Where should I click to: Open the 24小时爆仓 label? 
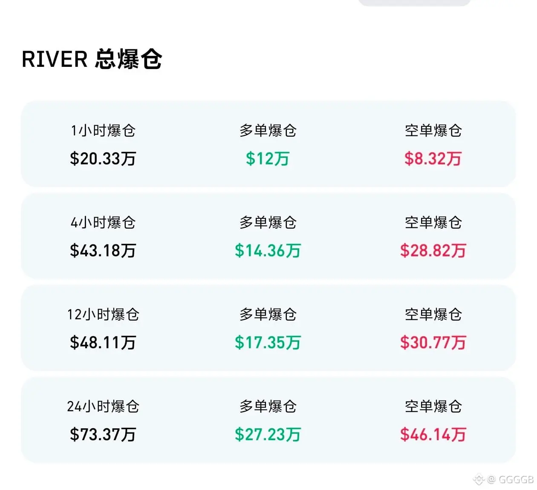click(103, 407)
